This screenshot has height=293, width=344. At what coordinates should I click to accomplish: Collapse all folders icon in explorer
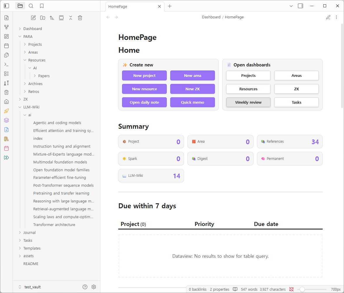click(x=71, y=18)
